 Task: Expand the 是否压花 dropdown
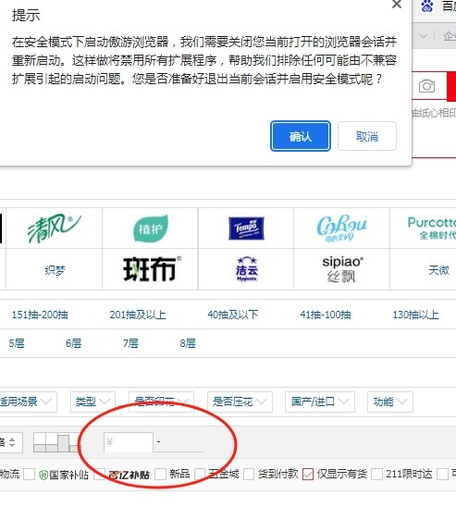point(240,402)
